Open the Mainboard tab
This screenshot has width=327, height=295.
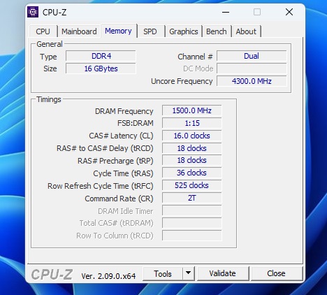79,31
